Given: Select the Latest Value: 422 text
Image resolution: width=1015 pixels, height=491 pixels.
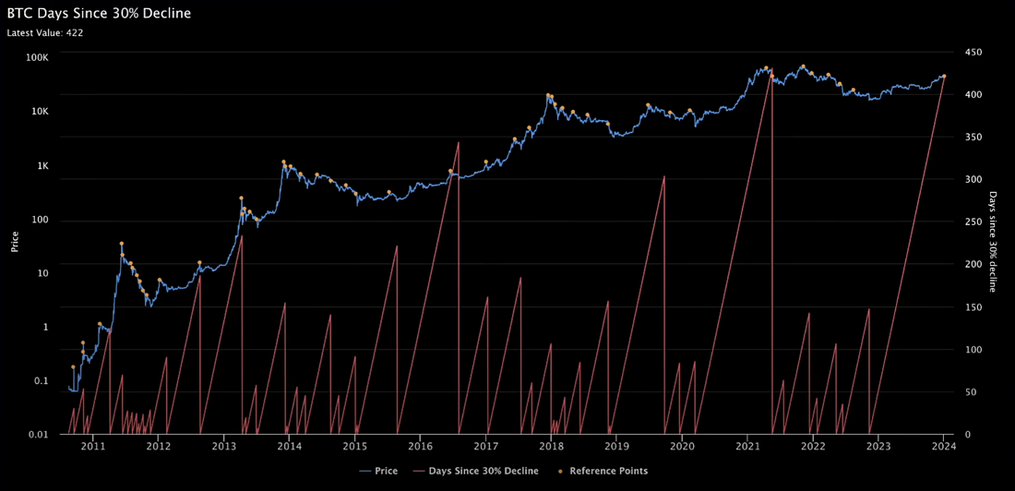Looking at the screenshot, I should (x=44, y=31).
